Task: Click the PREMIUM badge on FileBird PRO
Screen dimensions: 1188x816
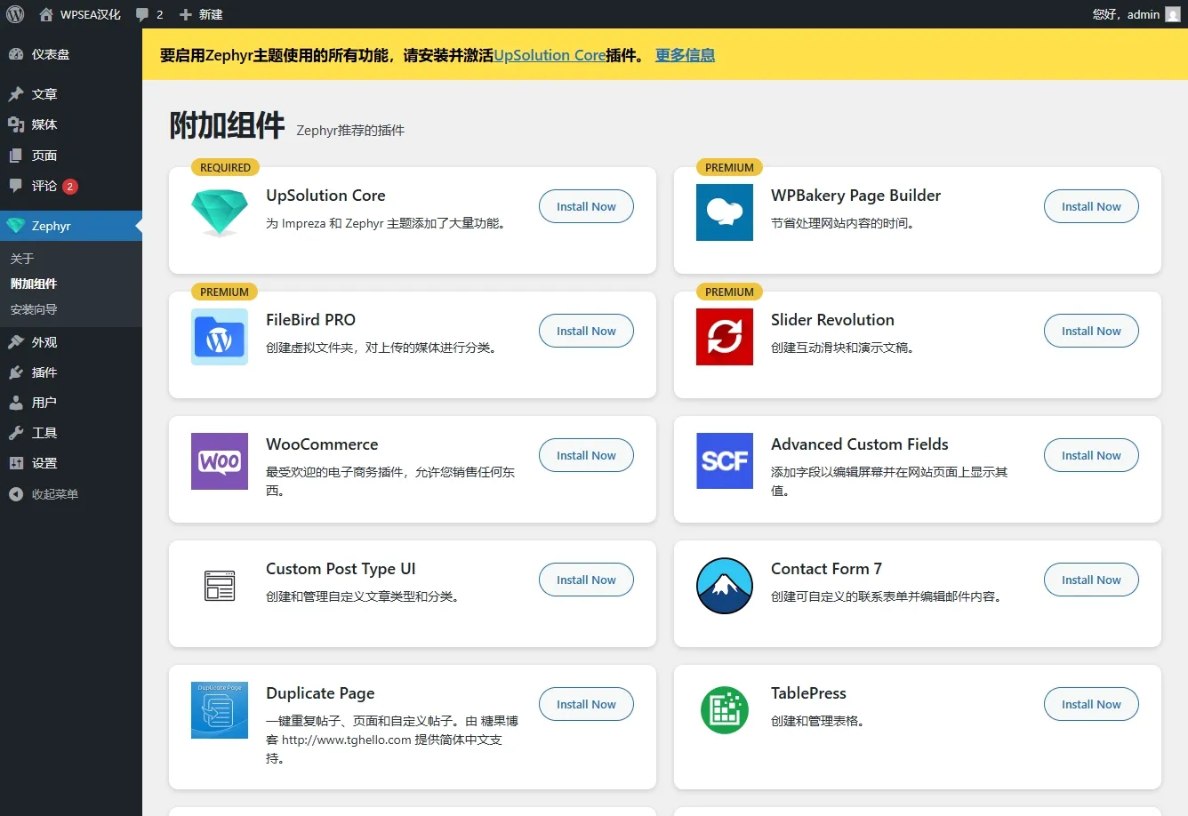Action: pyautogui.click(x=224, y=292)
